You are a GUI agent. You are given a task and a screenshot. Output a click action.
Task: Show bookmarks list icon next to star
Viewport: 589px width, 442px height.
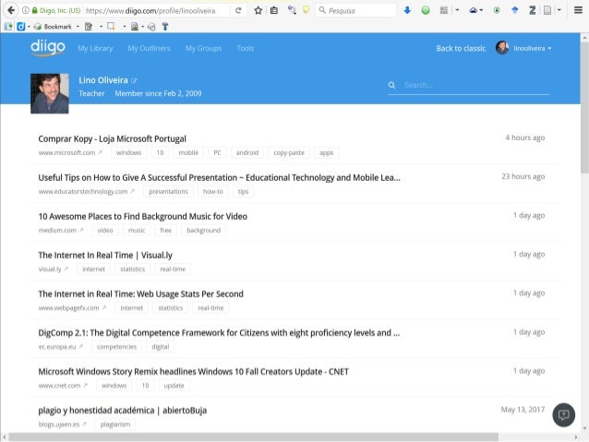(x=274, y=10)
